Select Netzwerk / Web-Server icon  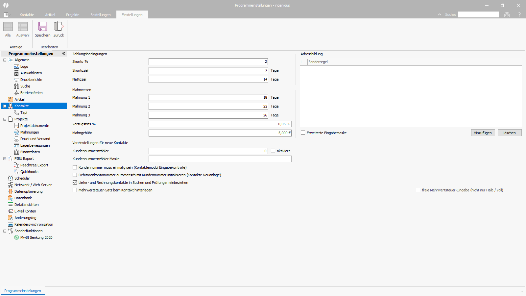pyautogui.click(x=11, y=185)
